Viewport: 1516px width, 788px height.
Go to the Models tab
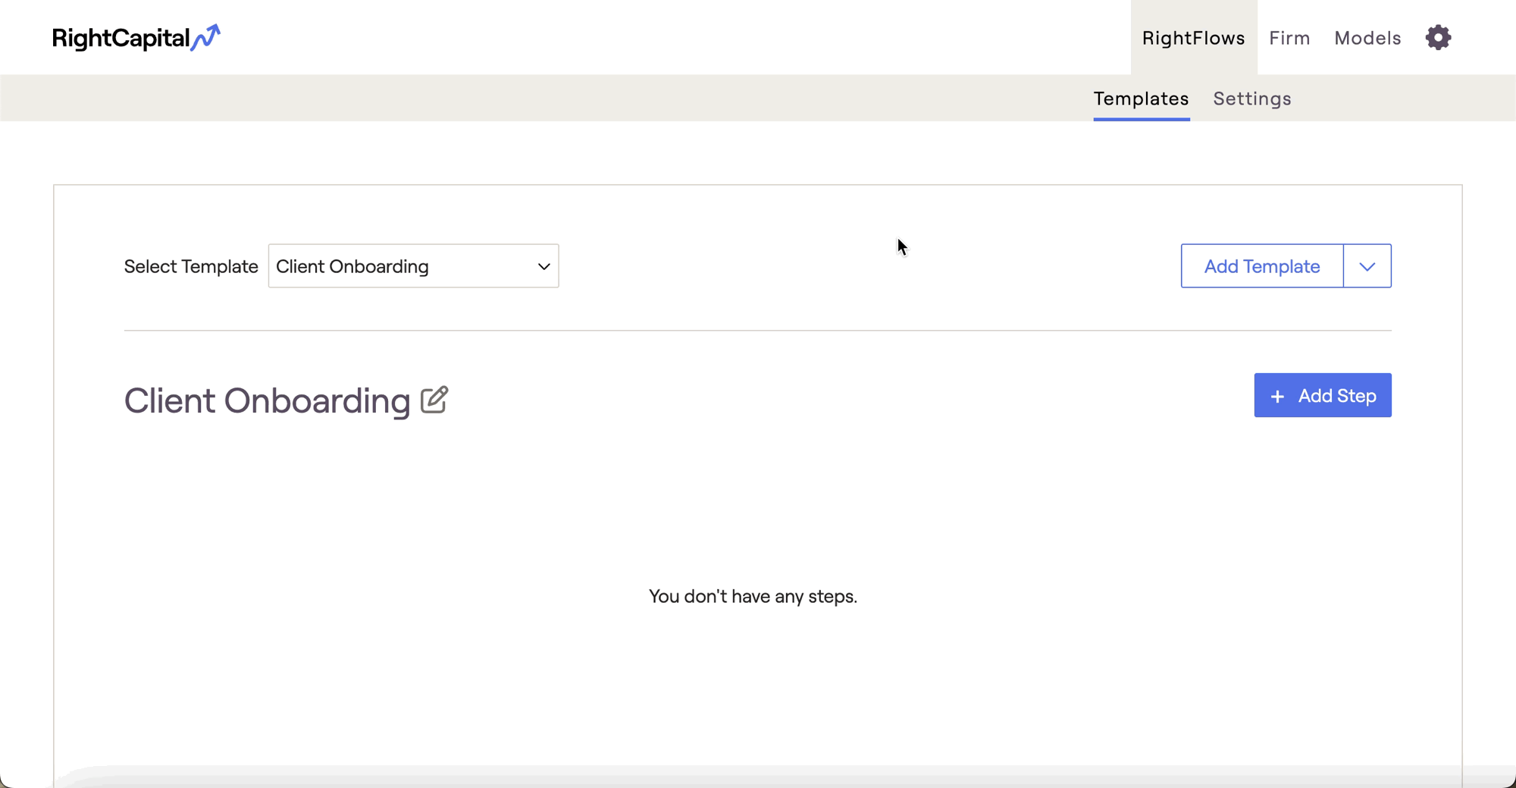pyautogui.click(x=1367, y=38)
